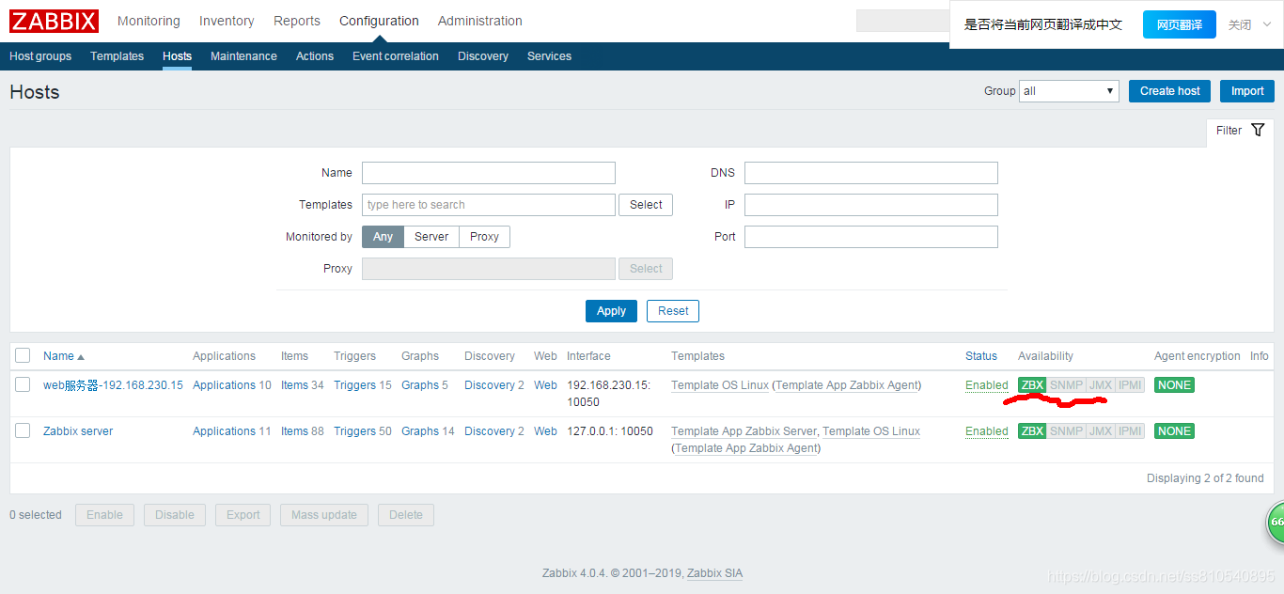Open the Reports menu
Screen dimensions: 1284x594
[x=297, y=21]
